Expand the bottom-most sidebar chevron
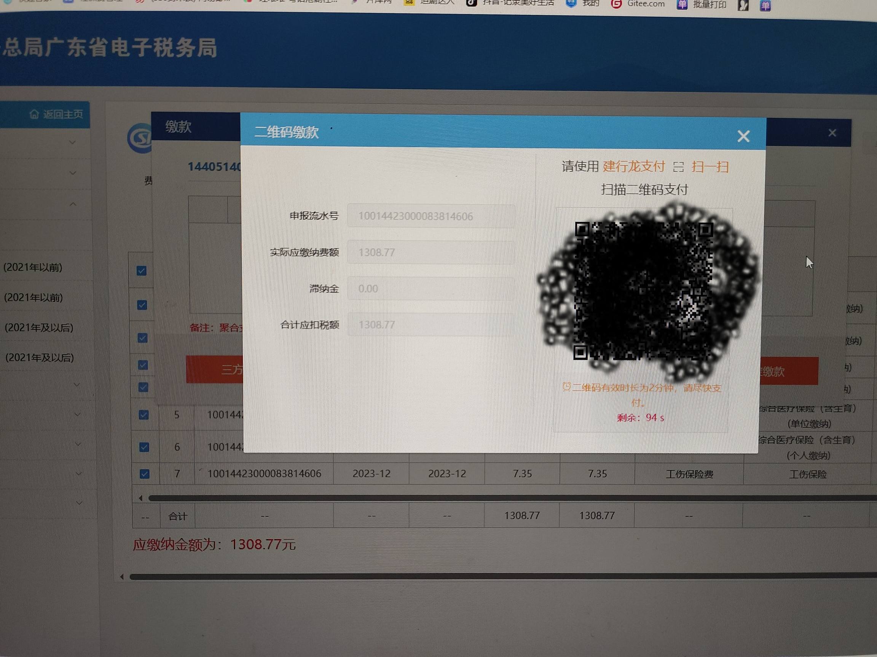 pos(79,503)
